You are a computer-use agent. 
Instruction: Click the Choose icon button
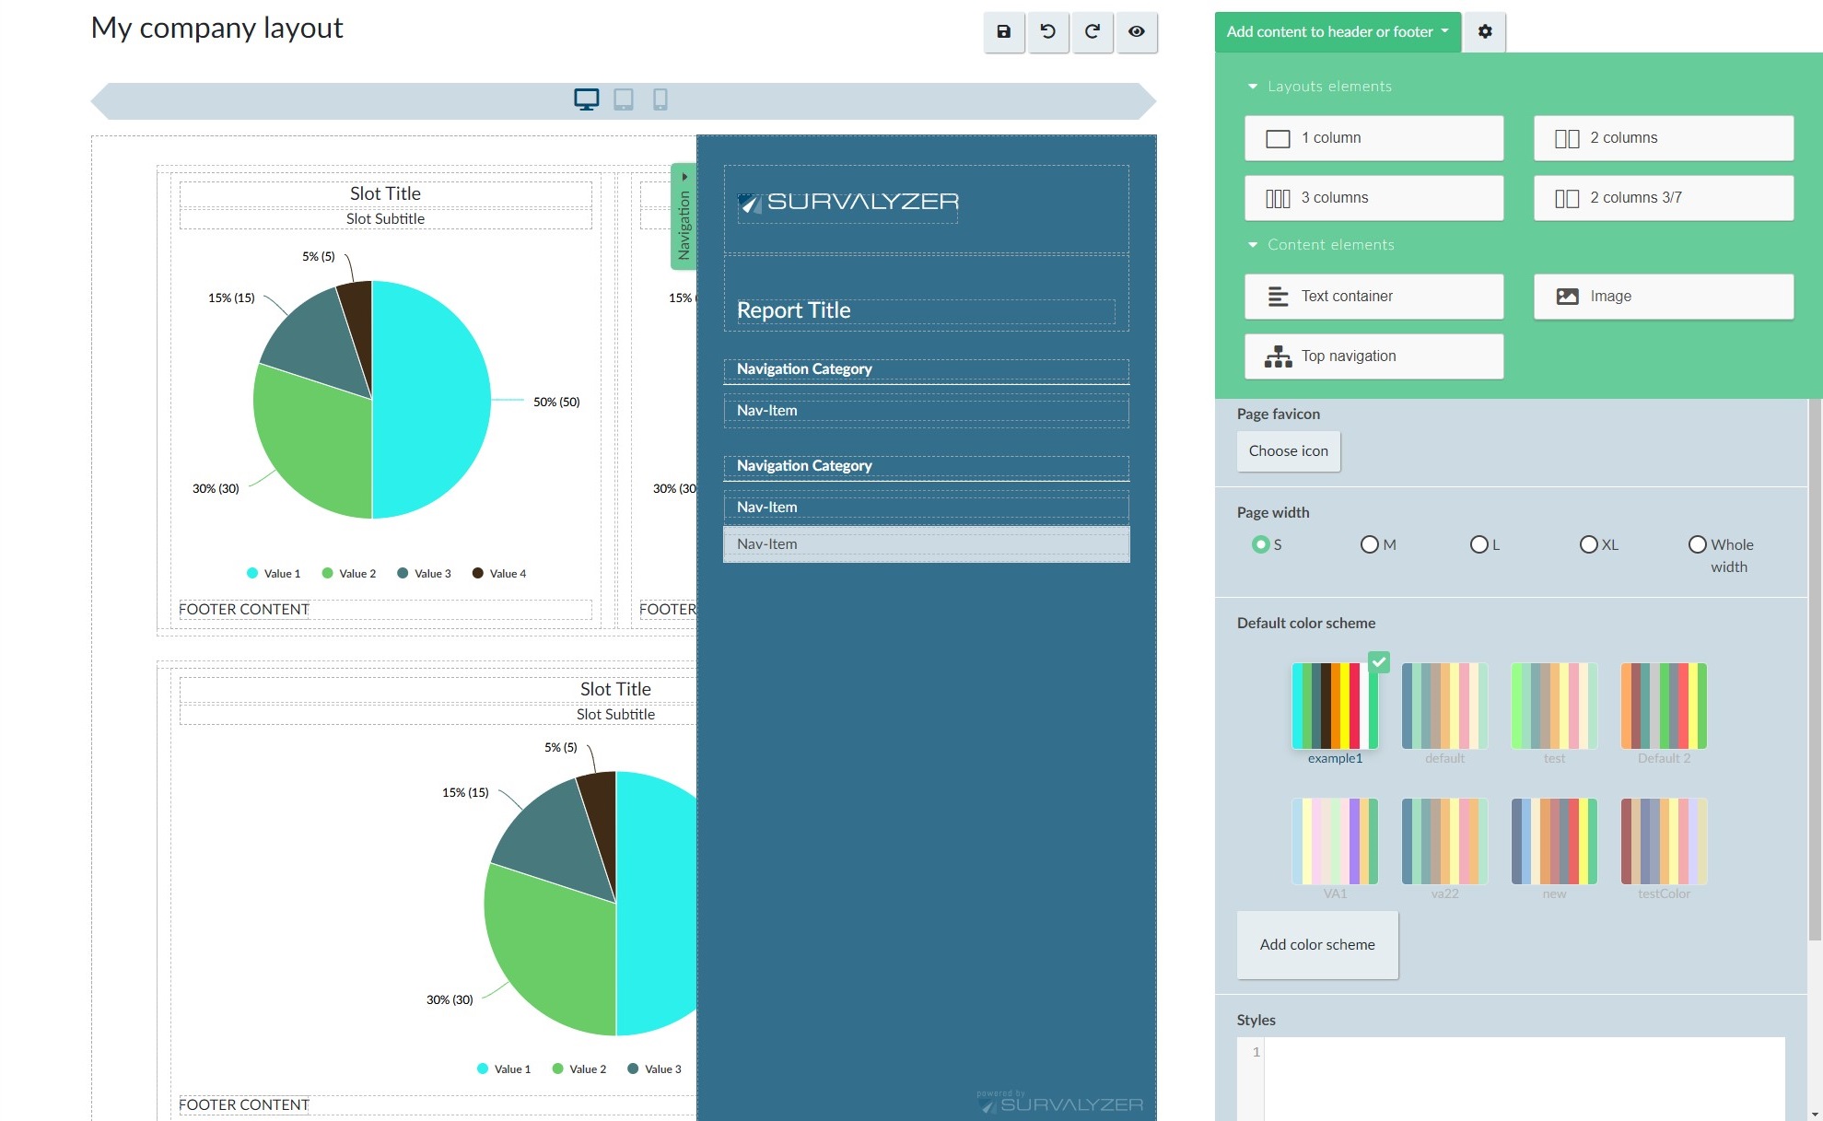click(1288, 451)
